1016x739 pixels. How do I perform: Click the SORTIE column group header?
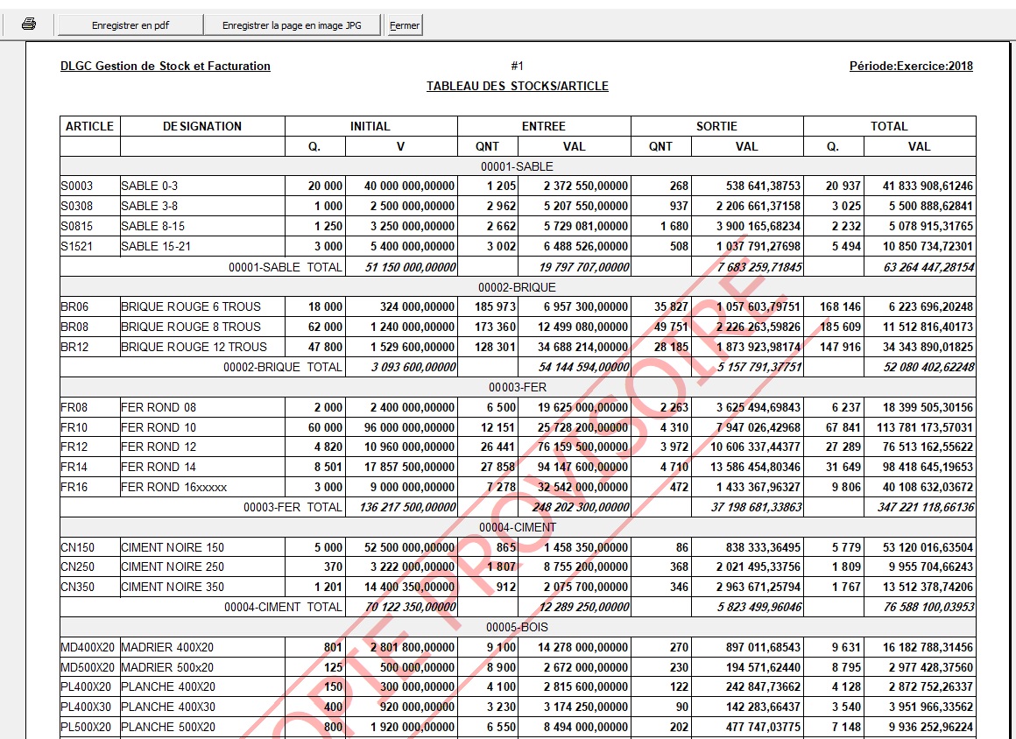point(716,126)
